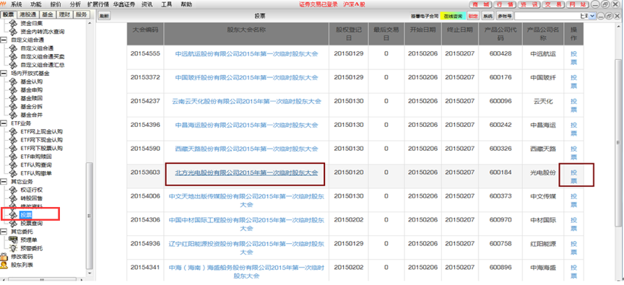Collapse the 场内开放式基金 group

click(x=4, y=73)
